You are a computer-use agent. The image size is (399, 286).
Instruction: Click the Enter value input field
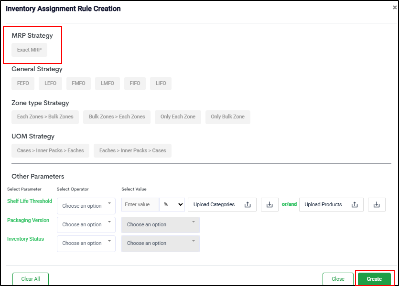pyautogui.click(x=140, y=204)
